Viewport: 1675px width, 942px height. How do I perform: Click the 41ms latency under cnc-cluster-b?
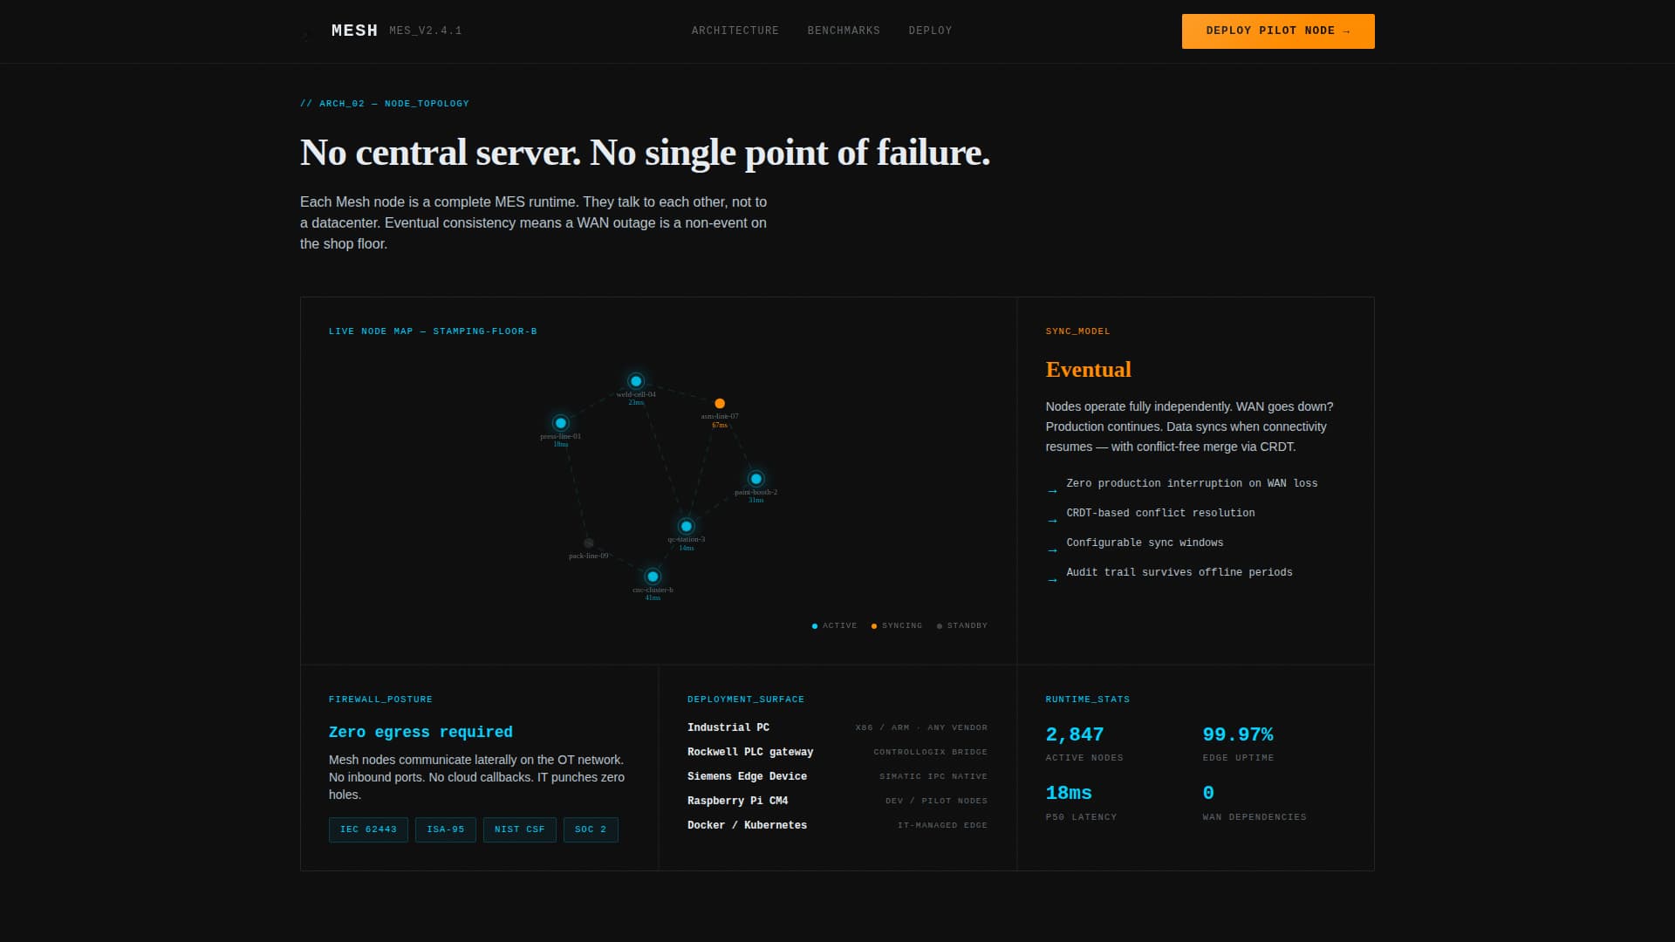pos(653,597)
